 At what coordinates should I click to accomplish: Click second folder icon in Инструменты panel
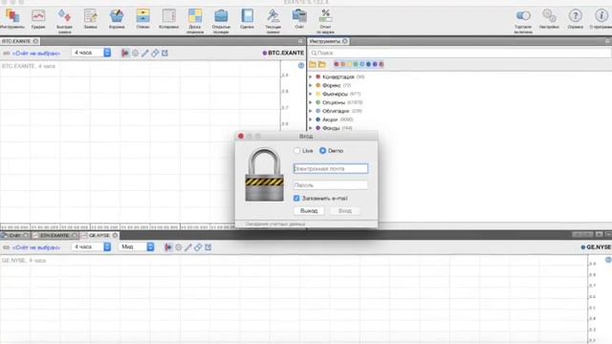[322, 64]
